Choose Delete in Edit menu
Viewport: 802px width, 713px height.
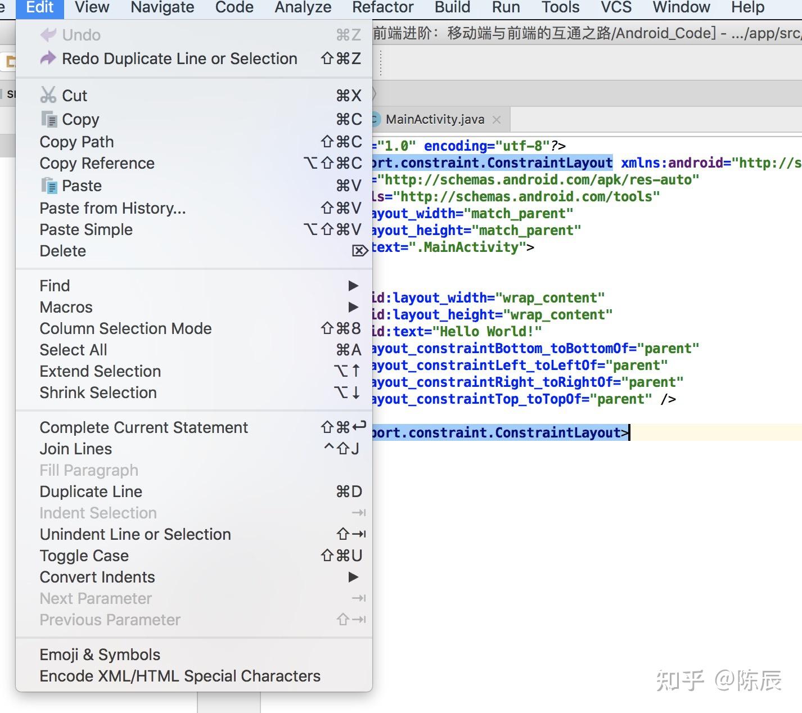pos(194,251)
